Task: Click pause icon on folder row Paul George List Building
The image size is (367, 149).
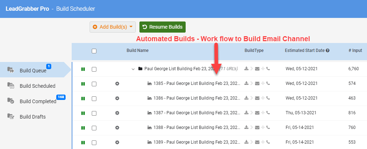Action: click(83, 69)
